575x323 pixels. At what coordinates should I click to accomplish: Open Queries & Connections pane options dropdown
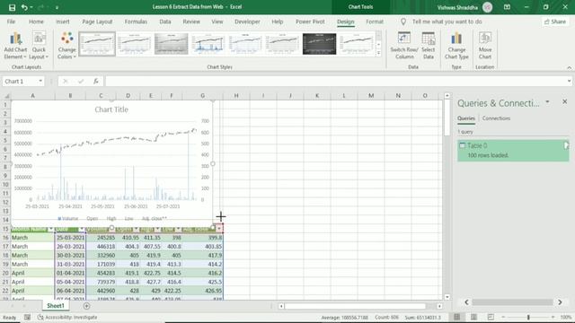coord(547,102)
